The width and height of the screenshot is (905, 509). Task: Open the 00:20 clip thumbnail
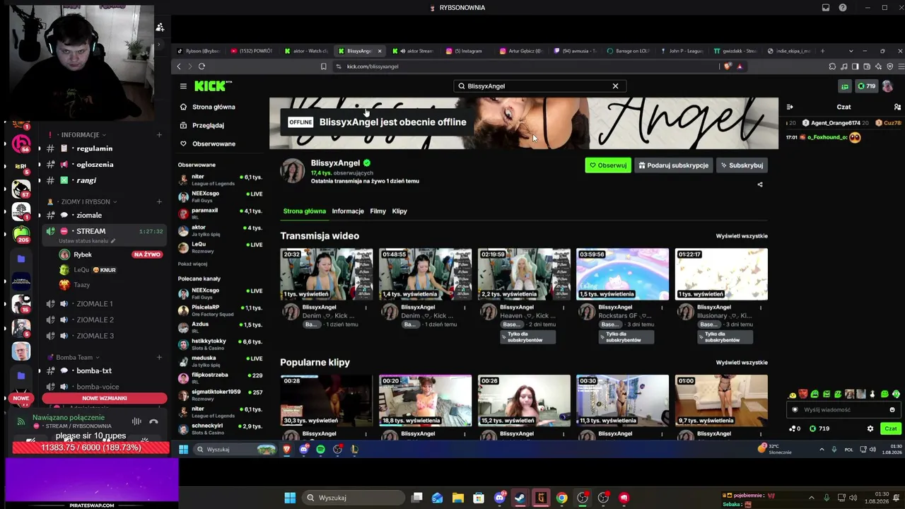[425, 401]
